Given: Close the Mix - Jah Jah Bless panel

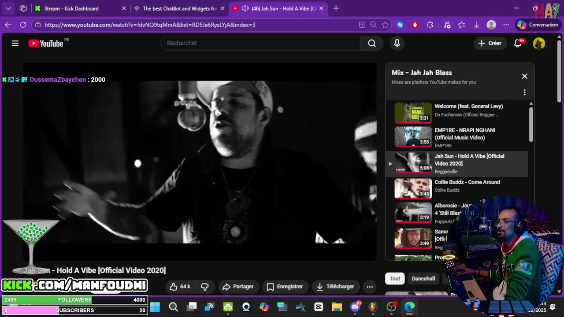Looking at the screenshot, I should [x=524, y=76].
